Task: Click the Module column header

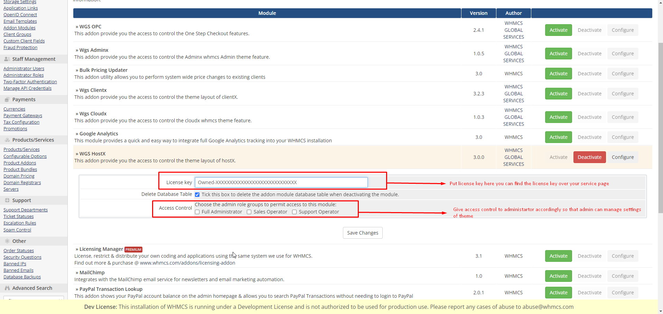Action: coord(267,13)
